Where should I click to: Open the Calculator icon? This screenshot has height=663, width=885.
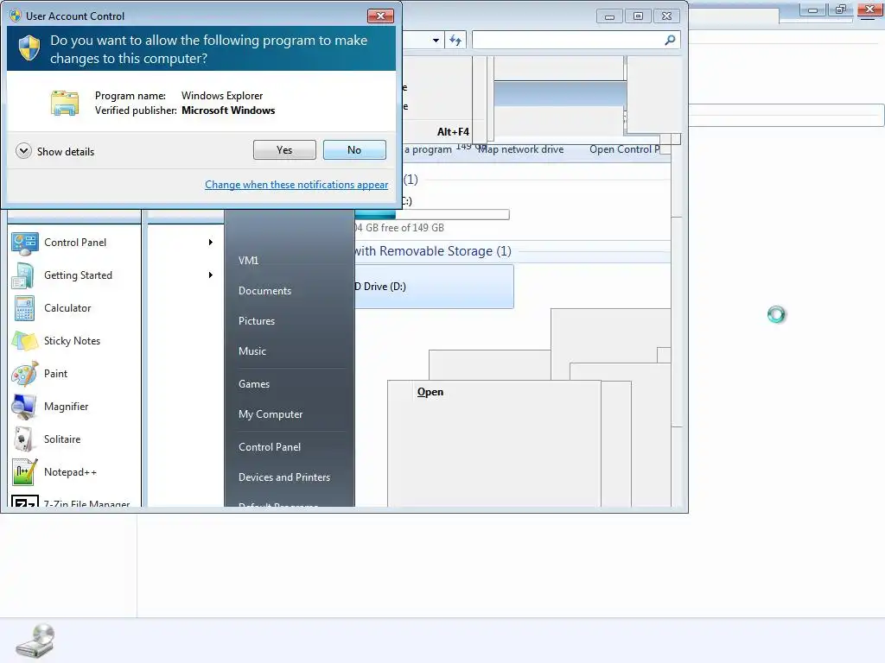[x=25, y=308]
